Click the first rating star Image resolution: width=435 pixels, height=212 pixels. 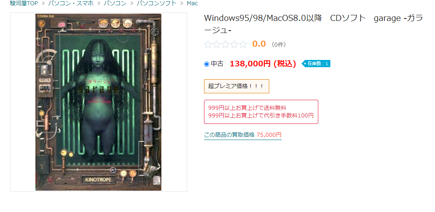point(208,44)
